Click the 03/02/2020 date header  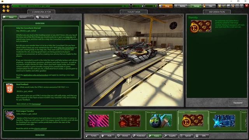click(x=40, y=135)
